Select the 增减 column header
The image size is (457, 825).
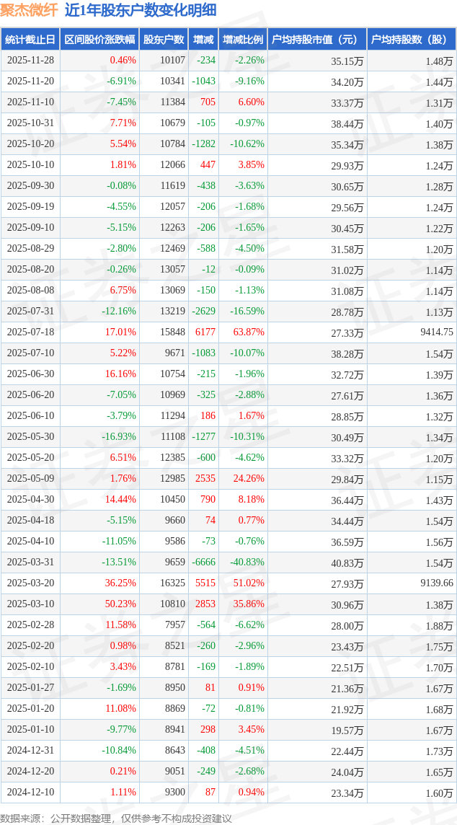(204, 40)
